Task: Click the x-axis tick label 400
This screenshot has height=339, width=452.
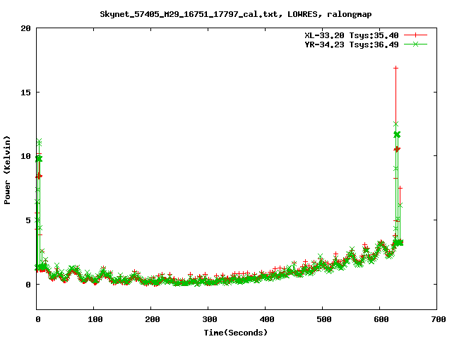Action: [x=266, y=319]
